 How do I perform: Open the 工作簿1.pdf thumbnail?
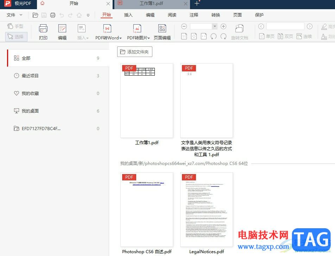(x=147, y=101)
